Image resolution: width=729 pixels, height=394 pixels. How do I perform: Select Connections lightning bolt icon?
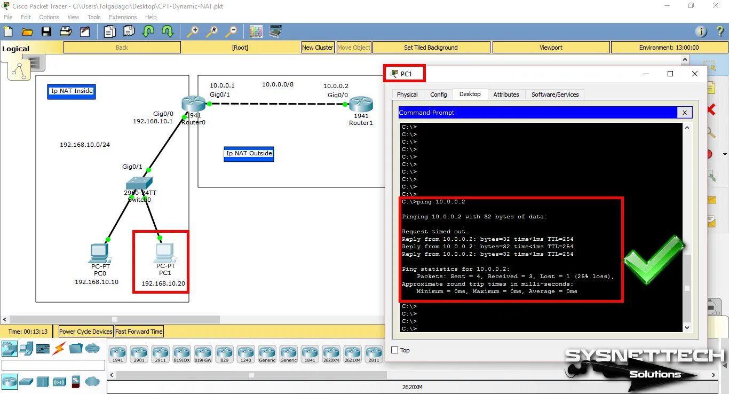[59, 349]
